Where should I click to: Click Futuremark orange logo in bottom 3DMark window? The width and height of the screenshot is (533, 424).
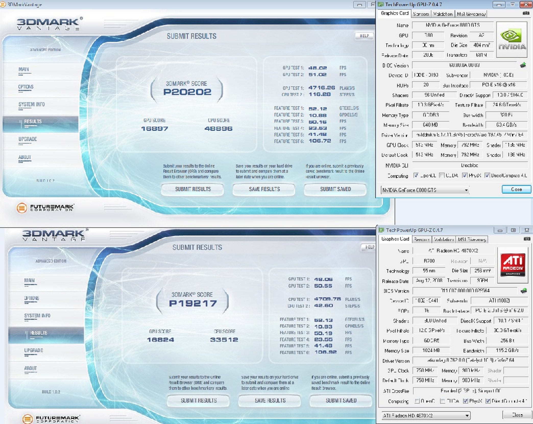[x=28, y=419]
